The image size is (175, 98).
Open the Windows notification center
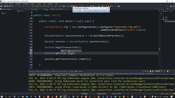(172, 97)
